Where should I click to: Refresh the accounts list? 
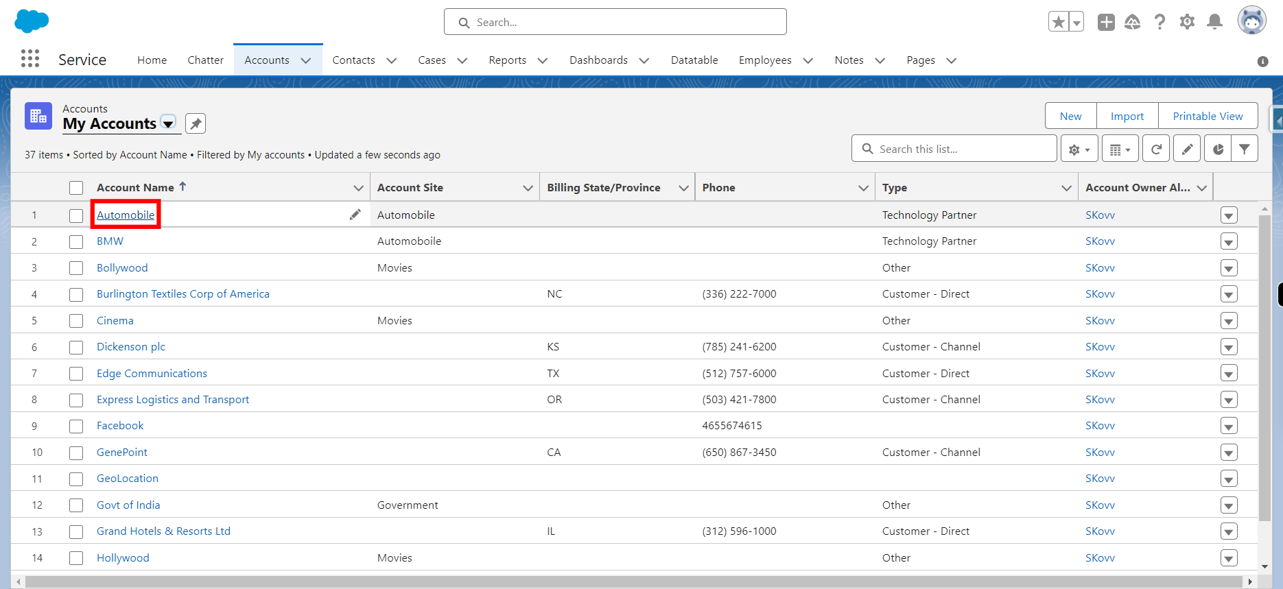click(1156, 149)
